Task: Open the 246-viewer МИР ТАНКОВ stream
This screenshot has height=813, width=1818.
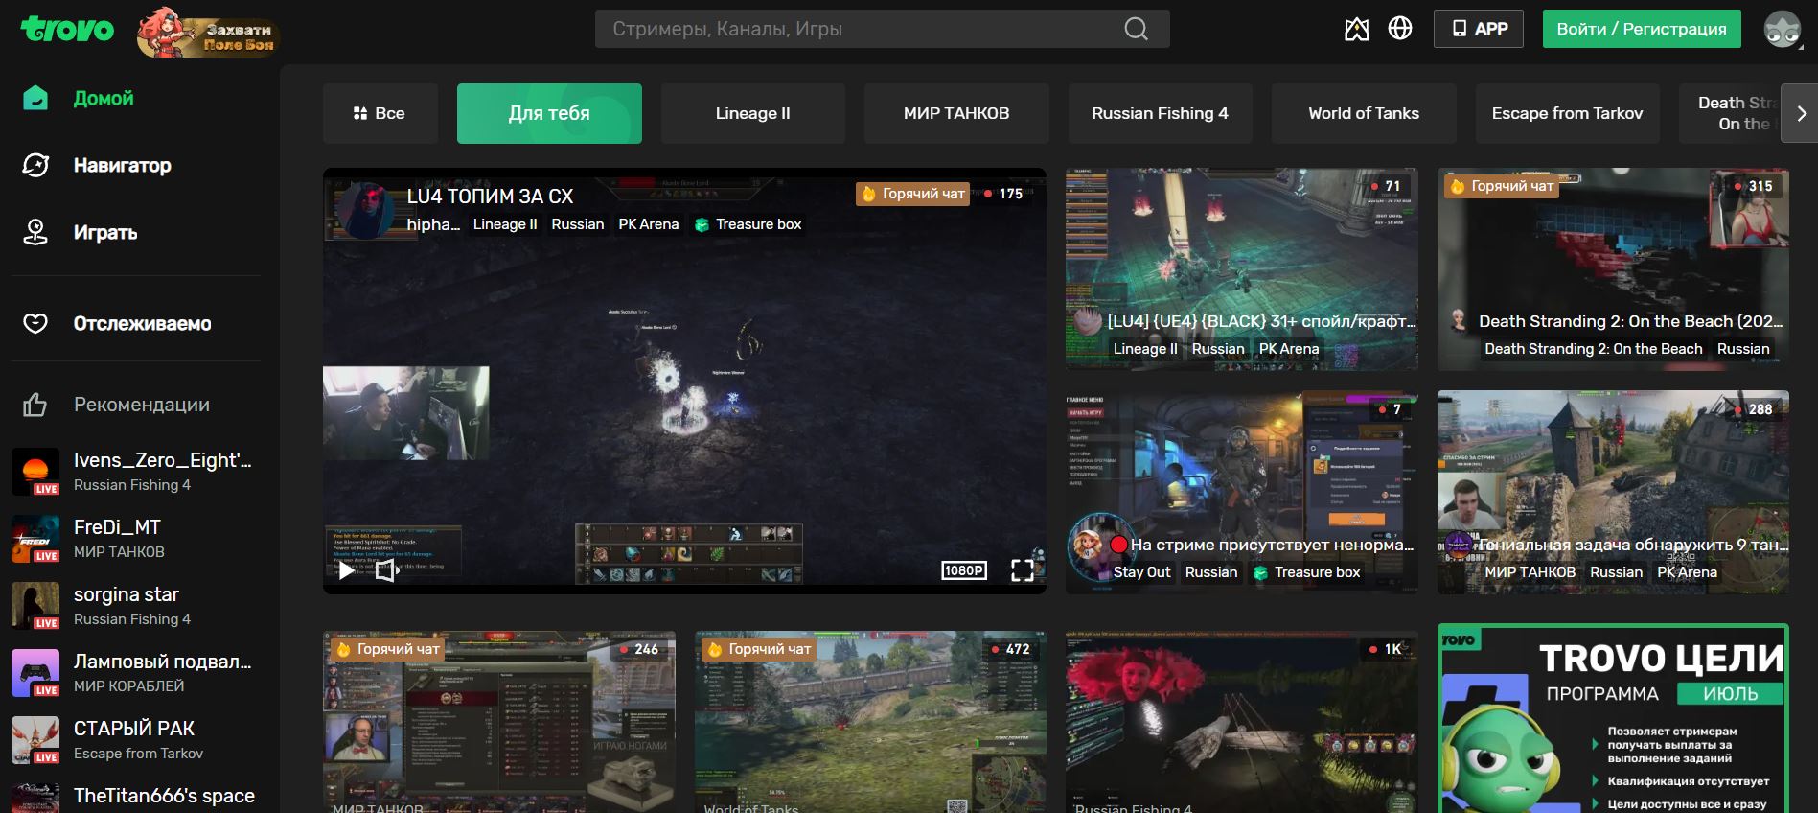Action: pos(499,722)
